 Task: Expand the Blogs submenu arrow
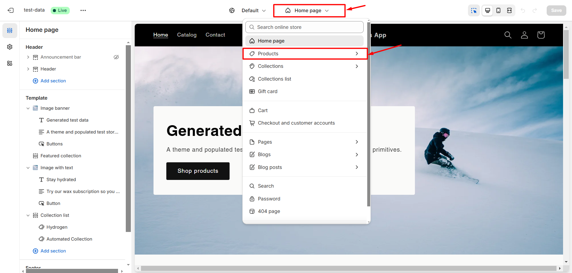(x=357, y=154)
